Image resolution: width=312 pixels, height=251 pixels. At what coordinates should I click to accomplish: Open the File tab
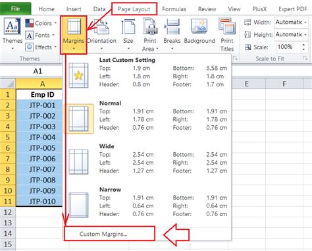pyautogui.click(x=15, y=9)
